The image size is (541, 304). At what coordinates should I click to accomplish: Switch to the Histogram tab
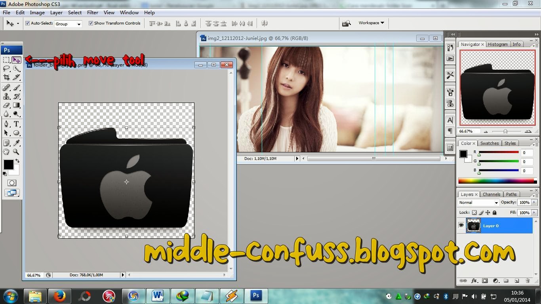497,44
